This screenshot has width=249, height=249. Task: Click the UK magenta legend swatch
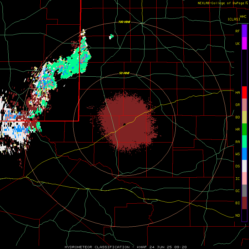tap(244, 43)
